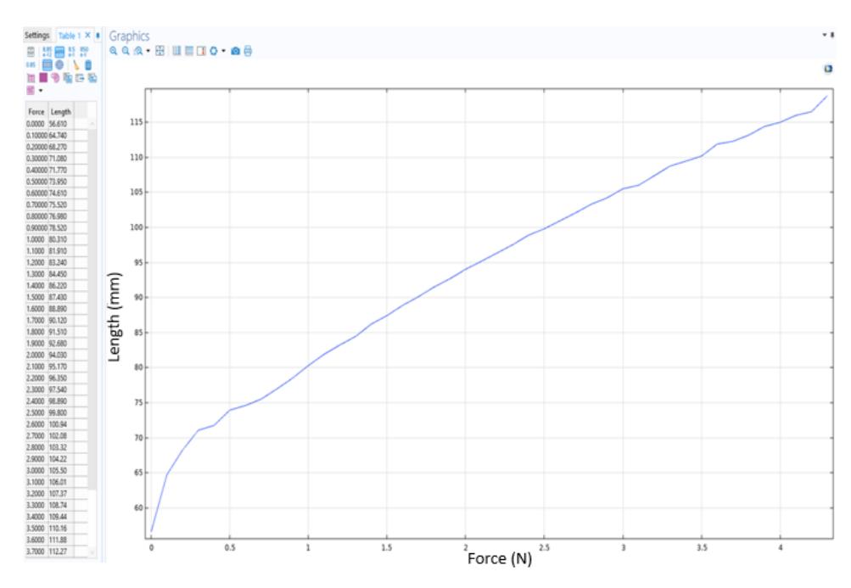Open dropdown arrow beside the bottom pink icon
Image resolution: width=851 pixels, height=588 pixels.
pyautogui.click(x=41, y=90)
